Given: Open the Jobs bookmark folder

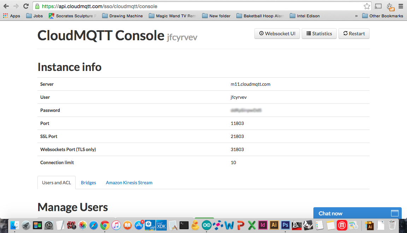Looking at the screenshot, I should tap(35, 16).
